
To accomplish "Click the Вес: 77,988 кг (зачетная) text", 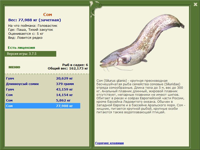I will coord(34,20).
